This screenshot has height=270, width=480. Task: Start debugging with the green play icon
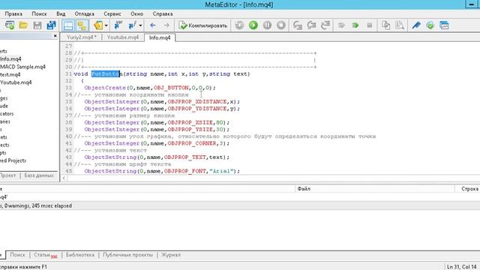click(x=253, y=25)
